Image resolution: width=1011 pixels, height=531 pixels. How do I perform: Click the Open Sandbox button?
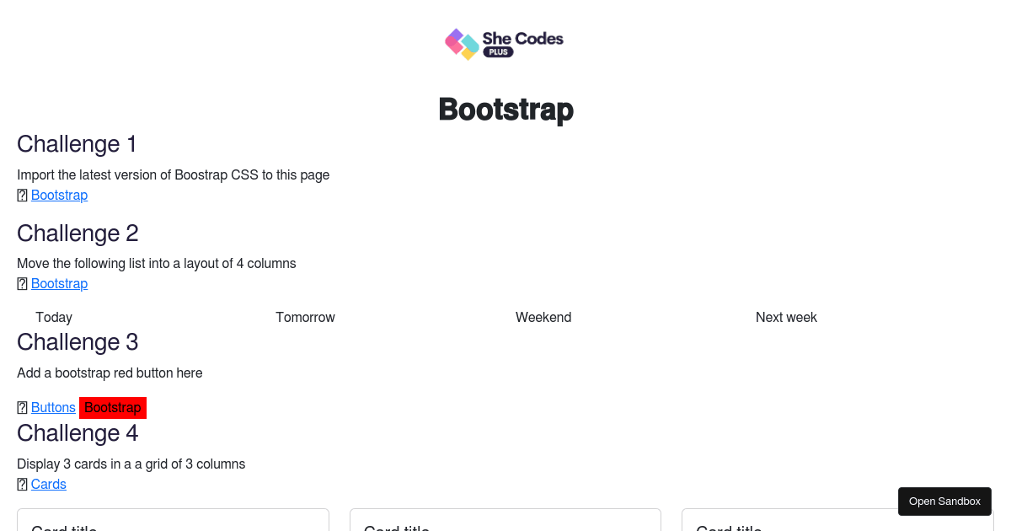944,501
